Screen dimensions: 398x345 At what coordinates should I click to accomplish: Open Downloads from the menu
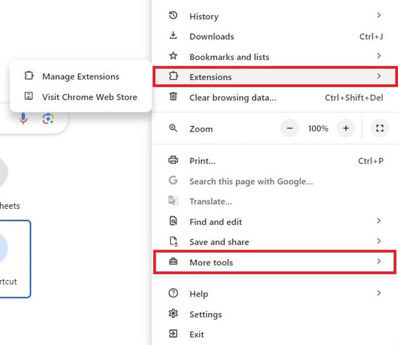click(x=275, y=36)
